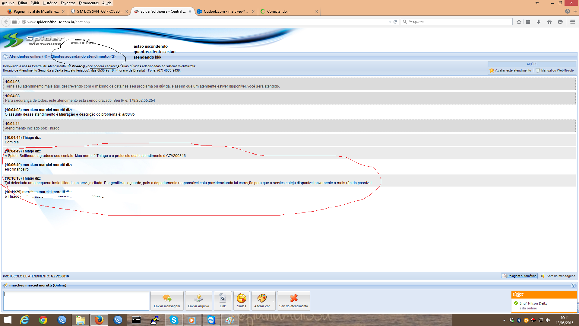The width and height of the screenshot is (579, 326).
Task: Click the Enviar arquivo icon
Action: coord(198,298)
